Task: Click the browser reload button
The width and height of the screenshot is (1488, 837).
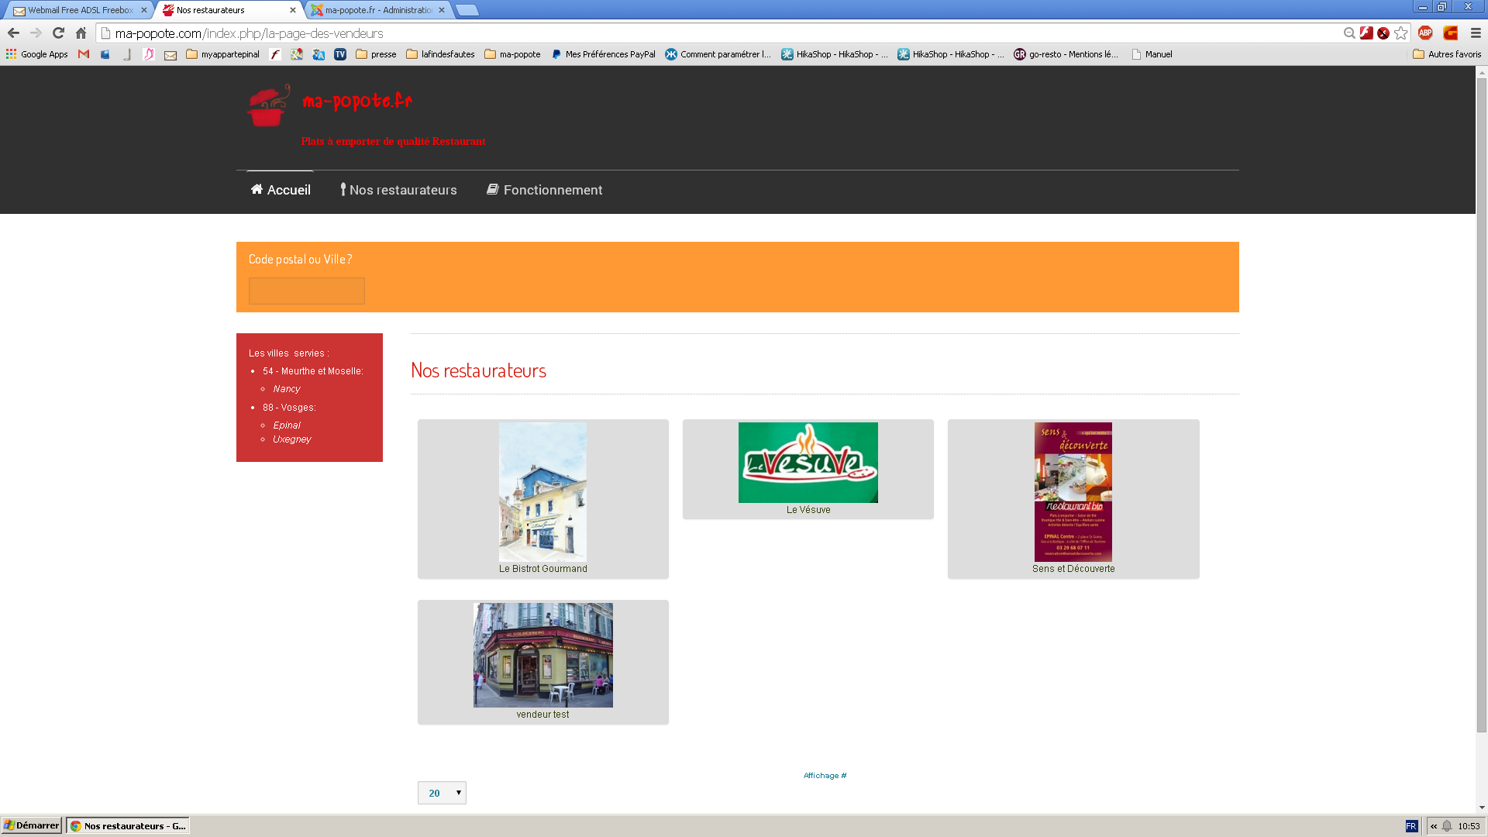Action: [x=58, y=33]
